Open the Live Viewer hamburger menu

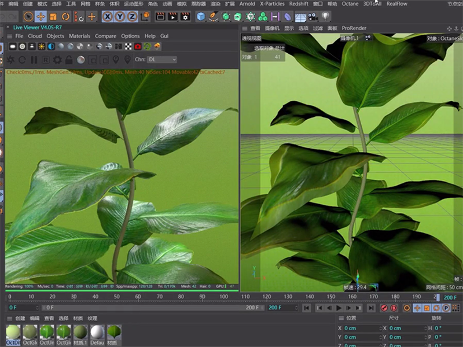[8, 36]
